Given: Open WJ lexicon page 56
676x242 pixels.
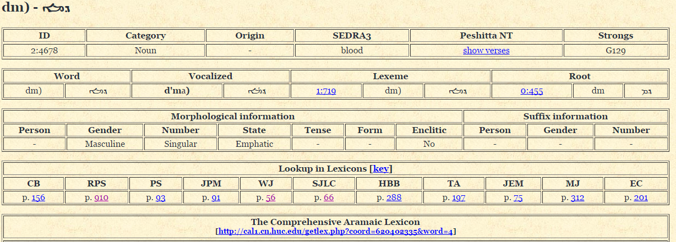Looking at the screenshot, I should pyautogui.click(x=270, y=197).
